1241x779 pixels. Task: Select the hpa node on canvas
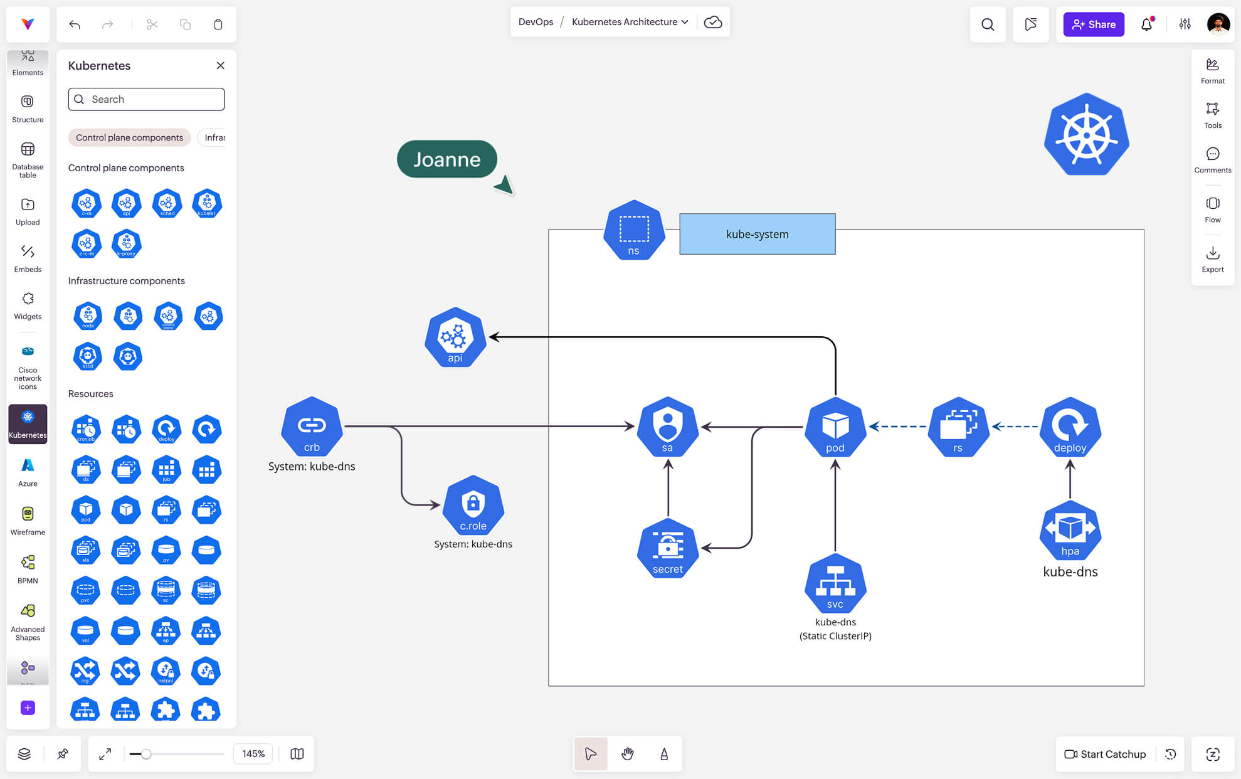click(1070, 531)
